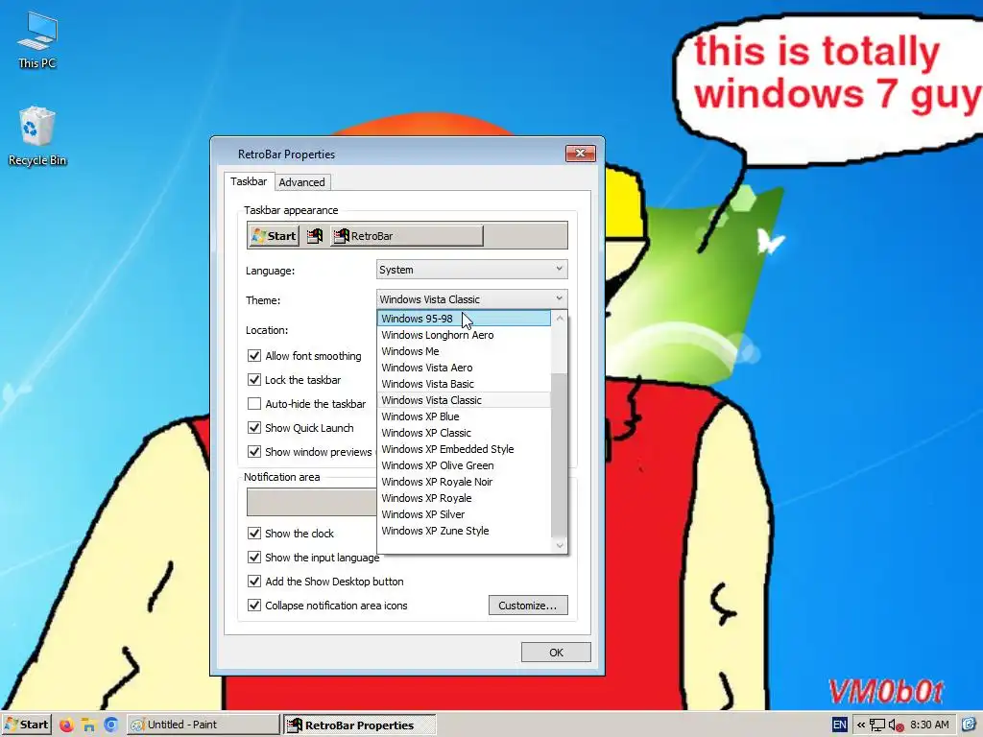Click the preview Quick Launch icon in Taskbar appearance
This screenshot has width=983, height=737.
point(315,236)
